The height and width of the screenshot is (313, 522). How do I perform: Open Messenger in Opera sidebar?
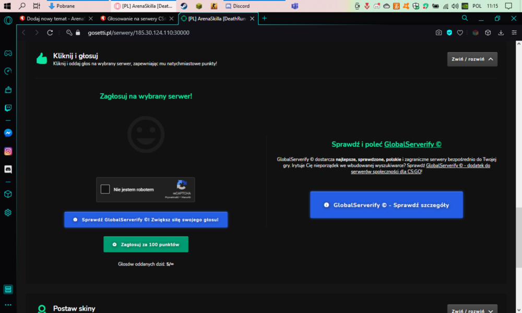pos(8,133)
